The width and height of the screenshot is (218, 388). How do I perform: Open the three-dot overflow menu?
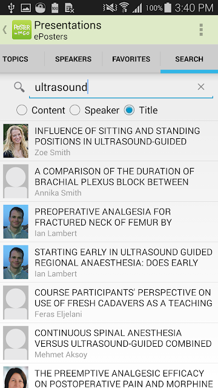click(x=201, y=30)
